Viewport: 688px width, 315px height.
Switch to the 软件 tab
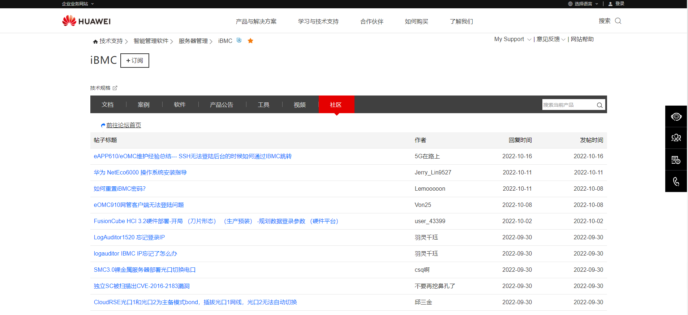[x=180, y=105]
